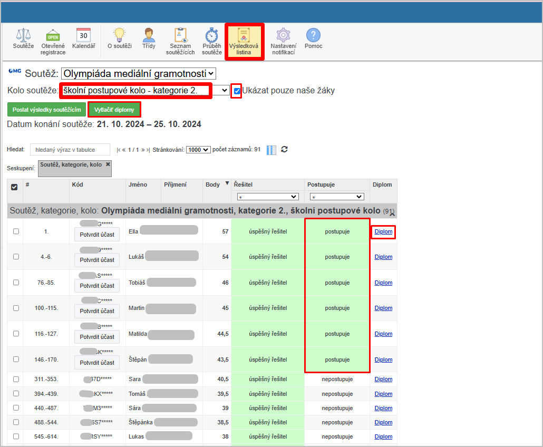The width and height of the screenshot is (543, 447).
Task: Click the Kód column header
Action: [77, 184]
